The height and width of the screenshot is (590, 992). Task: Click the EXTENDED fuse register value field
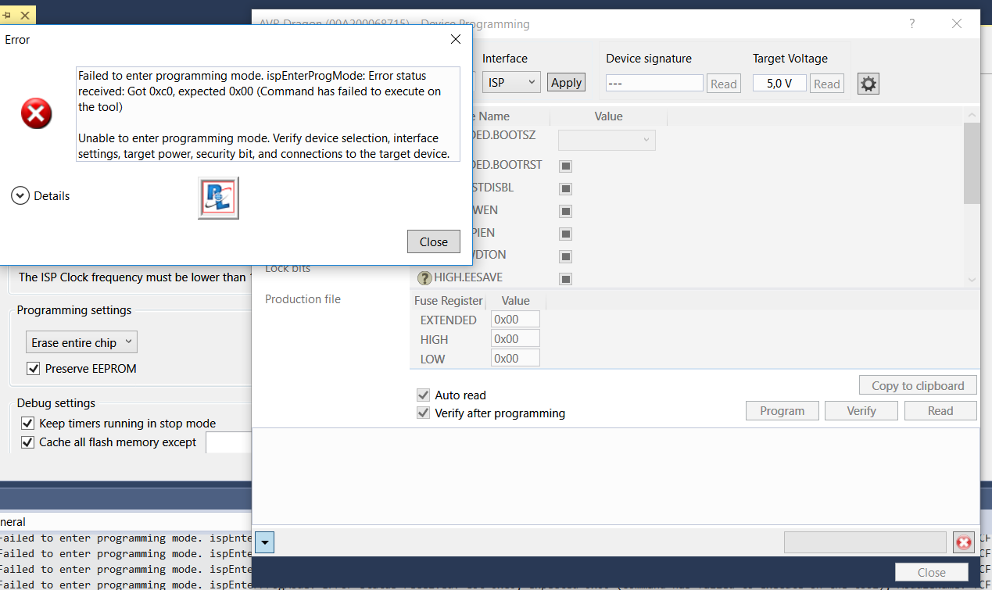click(x=515, y=319)
